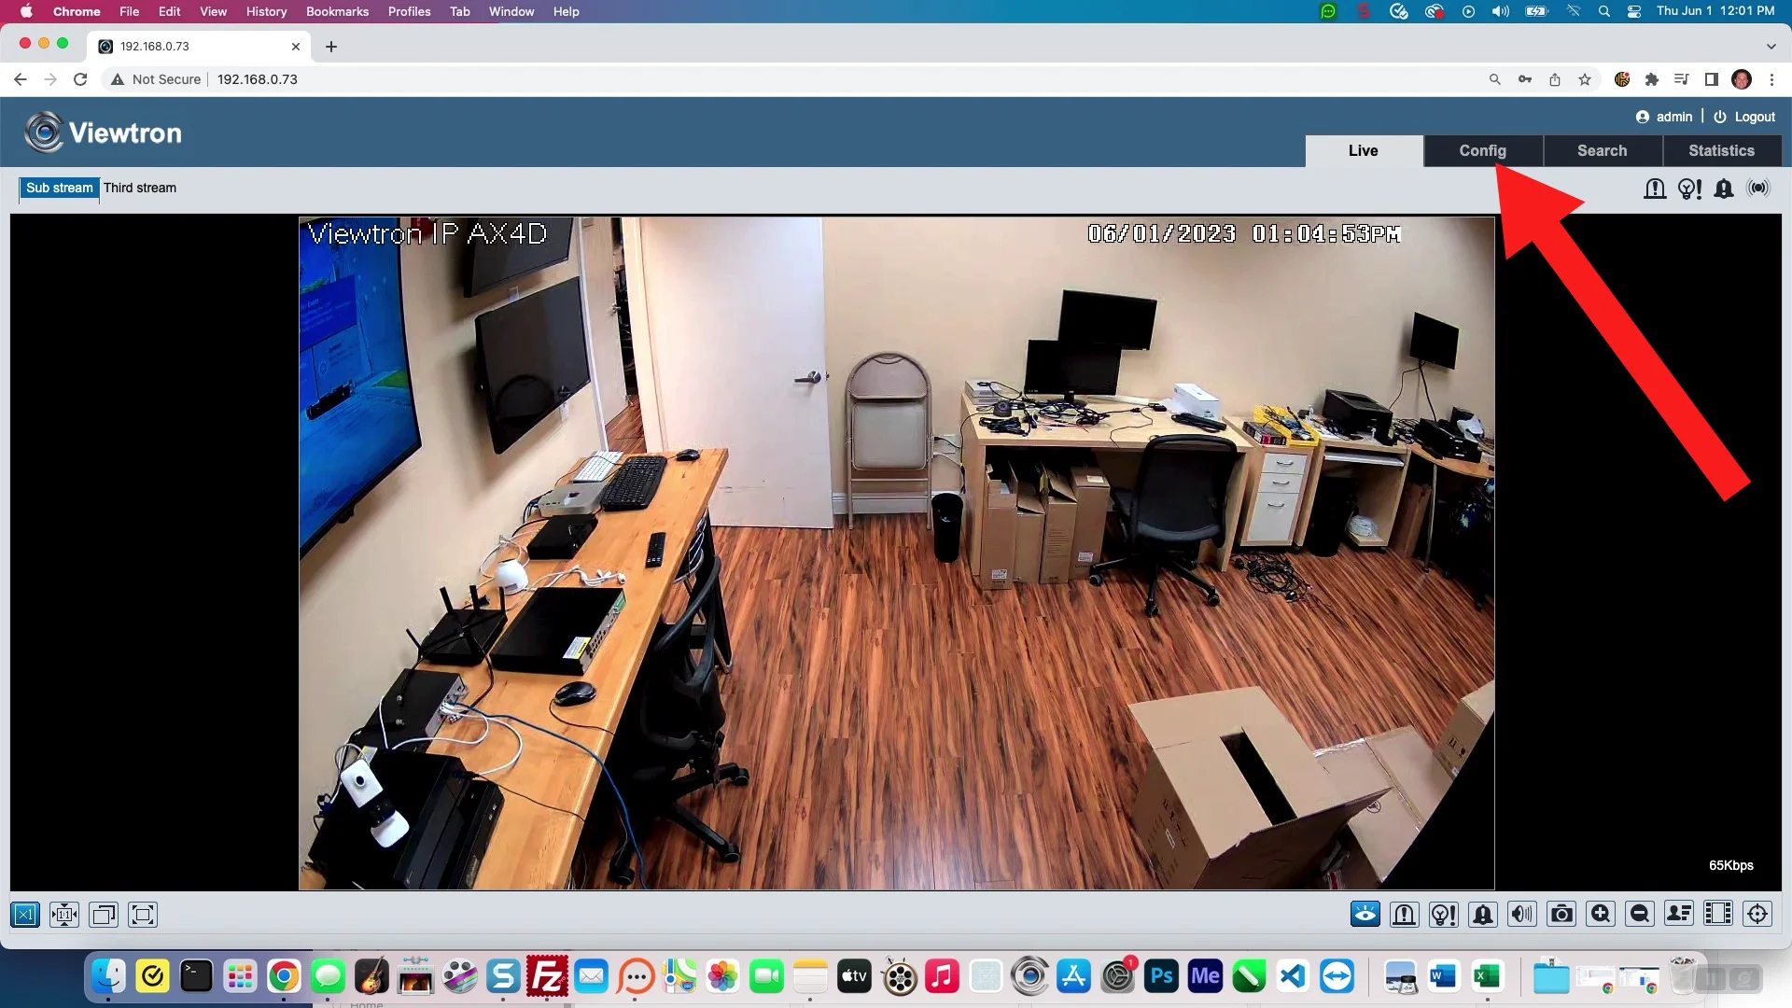Select Third stream
Screen dimensions: 1792x1008
[x=140, y=188]
